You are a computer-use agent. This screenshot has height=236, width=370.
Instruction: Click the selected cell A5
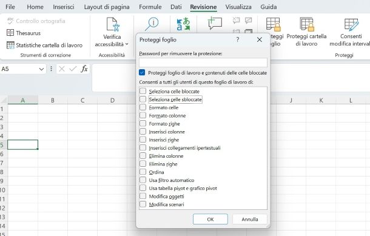pyautogui.click(x=22, y=144)
